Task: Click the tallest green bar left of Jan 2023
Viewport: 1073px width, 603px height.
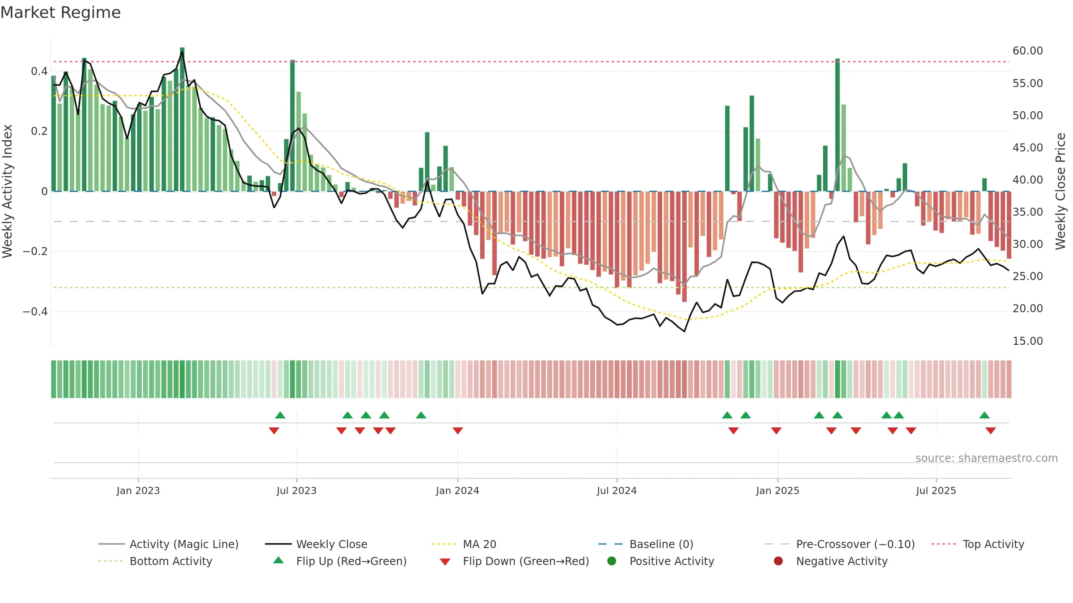Action: tap(84, 124)
